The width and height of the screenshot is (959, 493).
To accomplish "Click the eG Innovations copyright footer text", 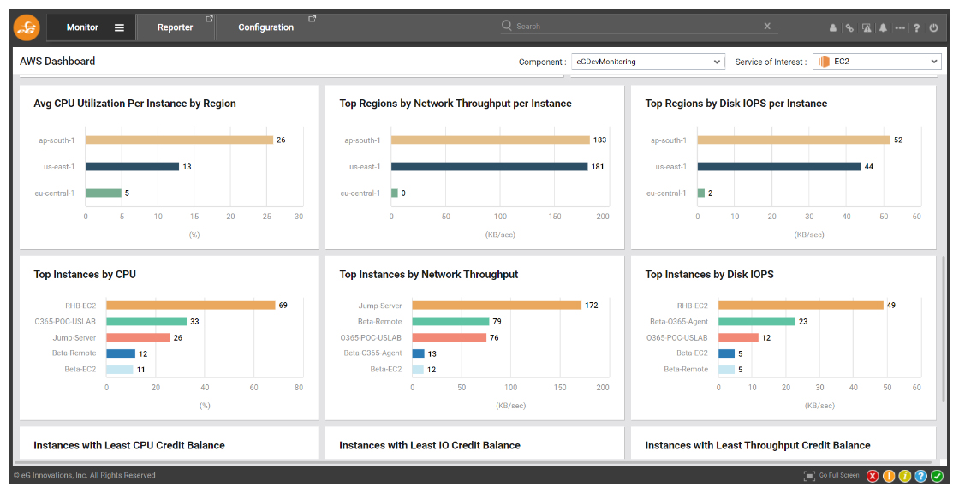I will pos(85,475).
